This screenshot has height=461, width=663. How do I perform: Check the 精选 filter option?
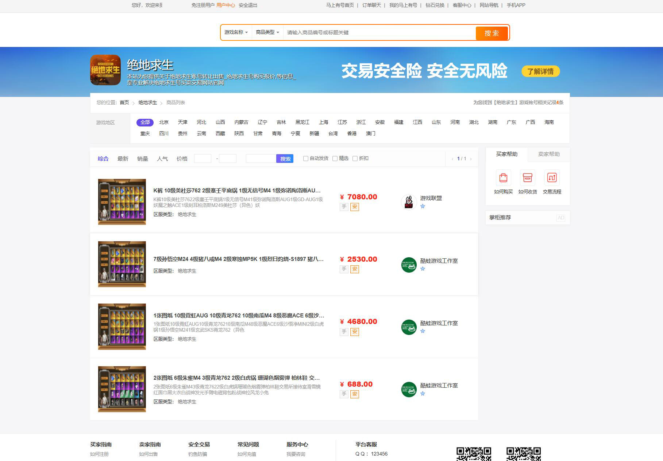coord(335,159)
